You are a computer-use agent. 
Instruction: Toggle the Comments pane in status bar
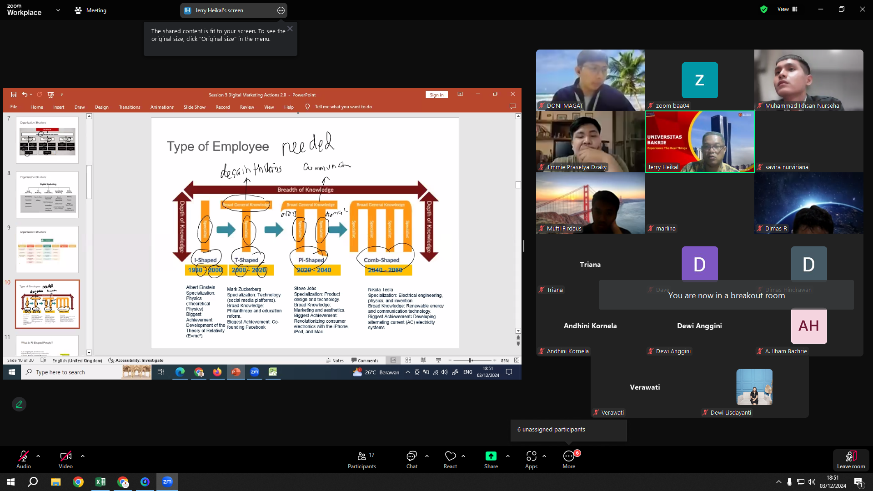[x=365, y=361]
